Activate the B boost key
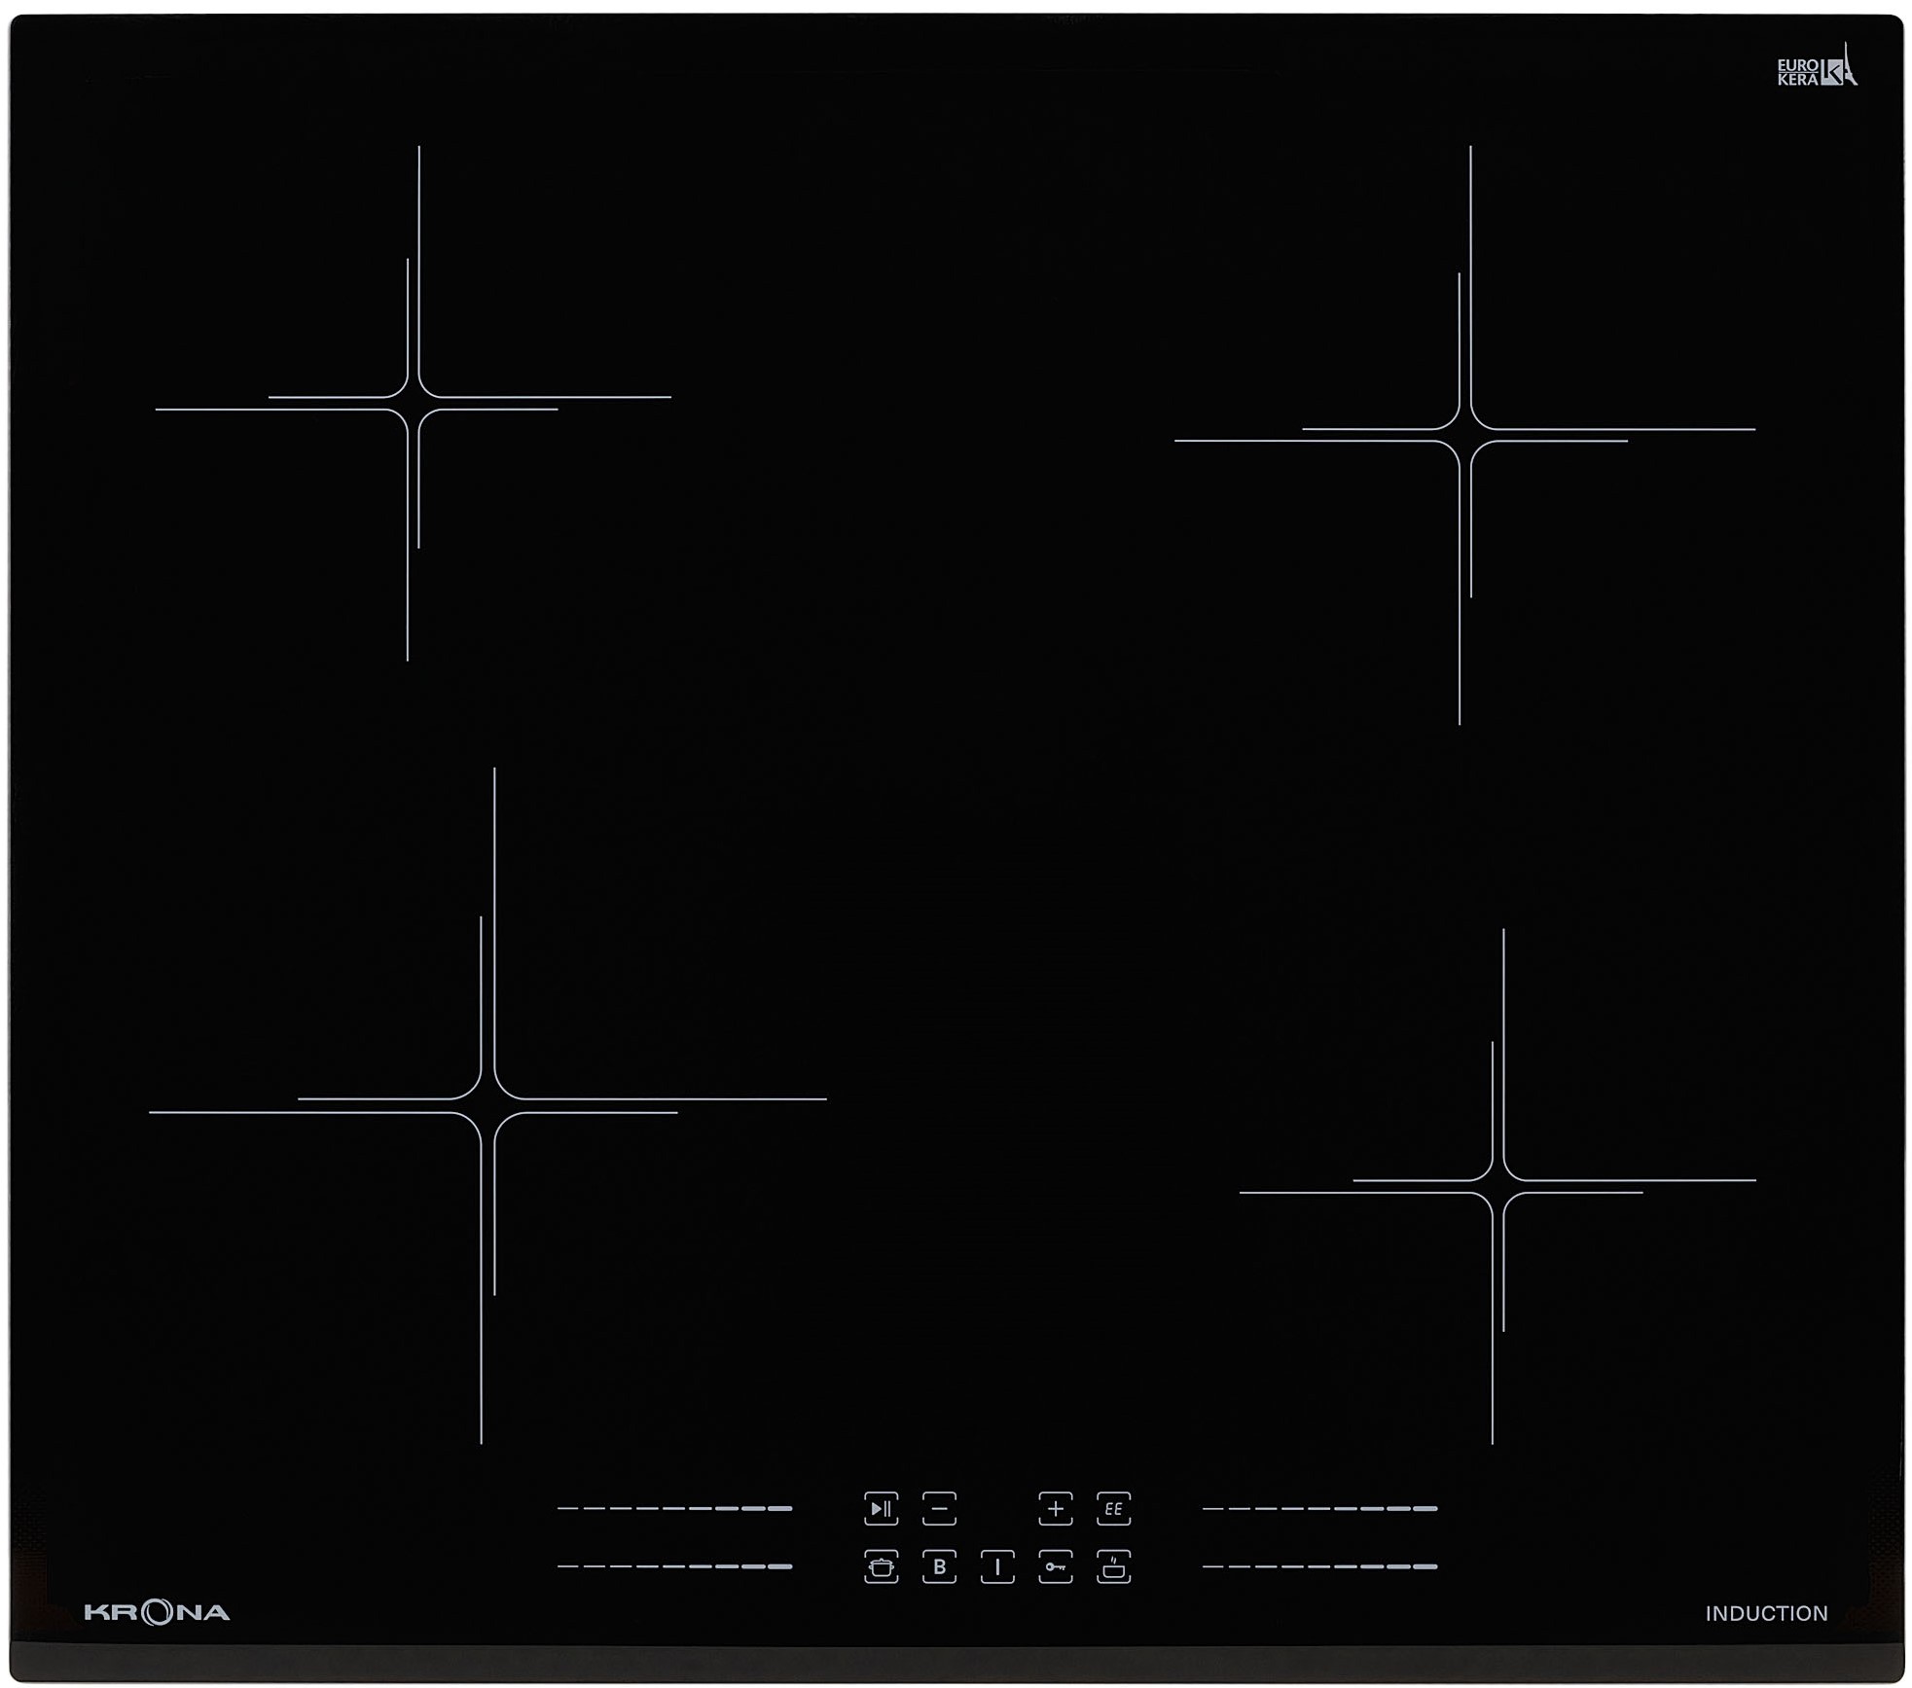This screenshot has width=1912, height=1688. pos(939,1566)
